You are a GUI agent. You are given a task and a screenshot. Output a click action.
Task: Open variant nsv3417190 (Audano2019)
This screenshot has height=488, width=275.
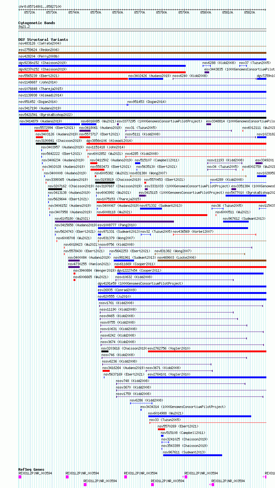[x=40, y=108]
